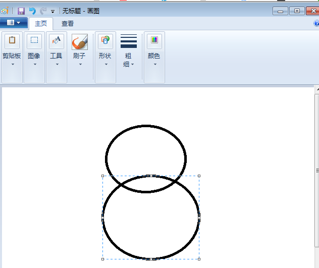Click the 颜色 color palette icon

tap(154, 40)
